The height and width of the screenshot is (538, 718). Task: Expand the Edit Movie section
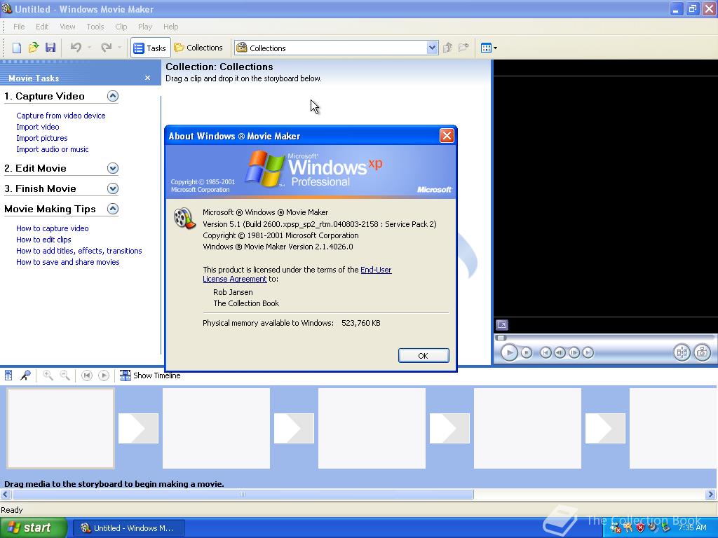coord(113,168)
